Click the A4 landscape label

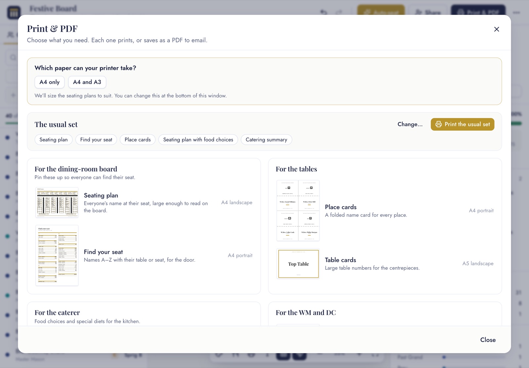237,203
